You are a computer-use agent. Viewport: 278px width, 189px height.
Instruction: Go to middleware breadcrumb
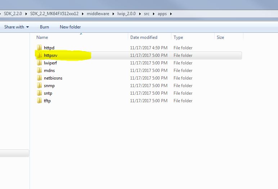(98, 14)
